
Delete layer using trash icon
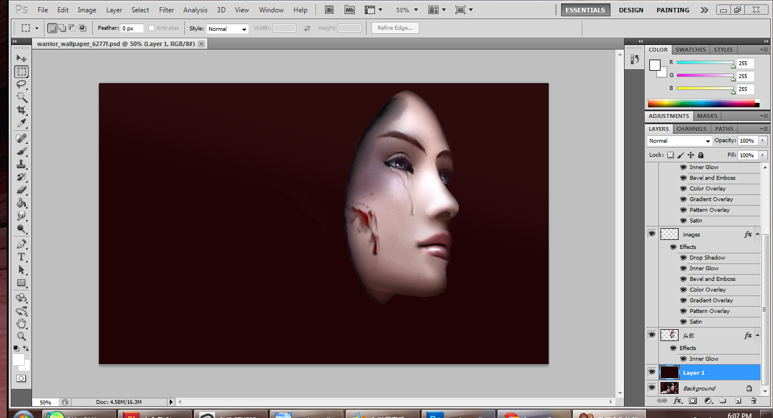753,401
